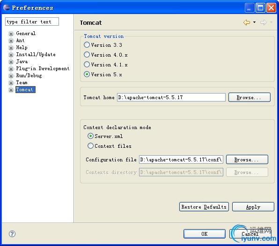Click the back navigation arrow icon

247,22
